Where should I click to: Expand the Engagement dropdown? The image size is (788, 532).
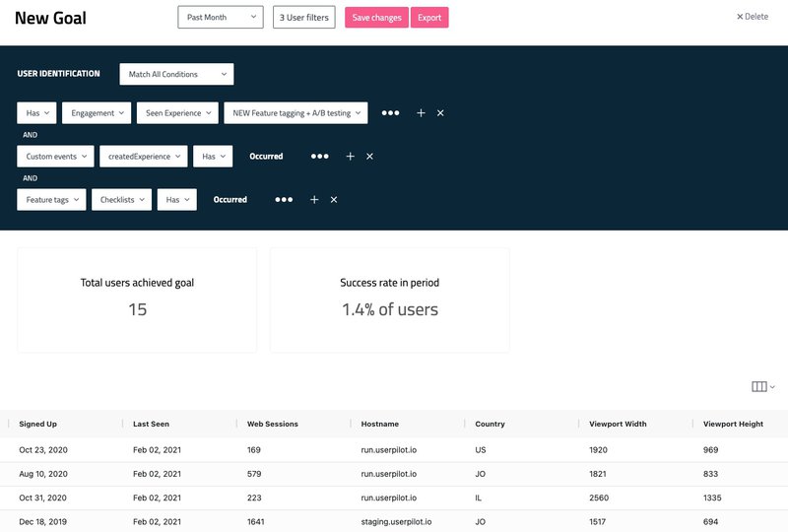click(x=97, y=113)
